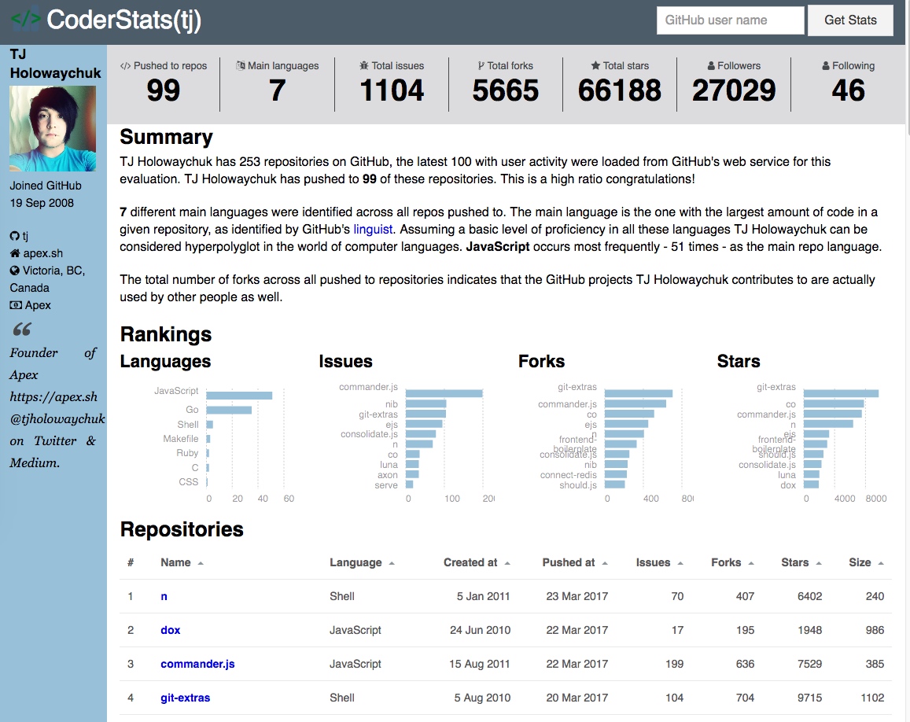
Task: Sort repositories by Stars column
Action: 801,562
